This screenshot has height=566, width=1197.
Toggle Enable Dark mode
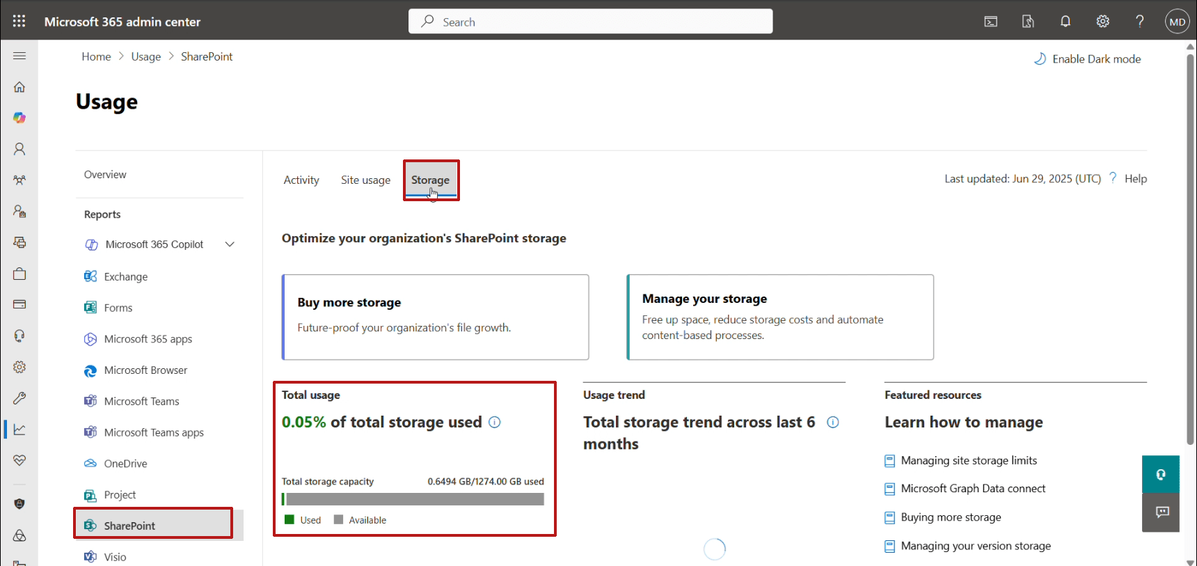coord(1087,59)
